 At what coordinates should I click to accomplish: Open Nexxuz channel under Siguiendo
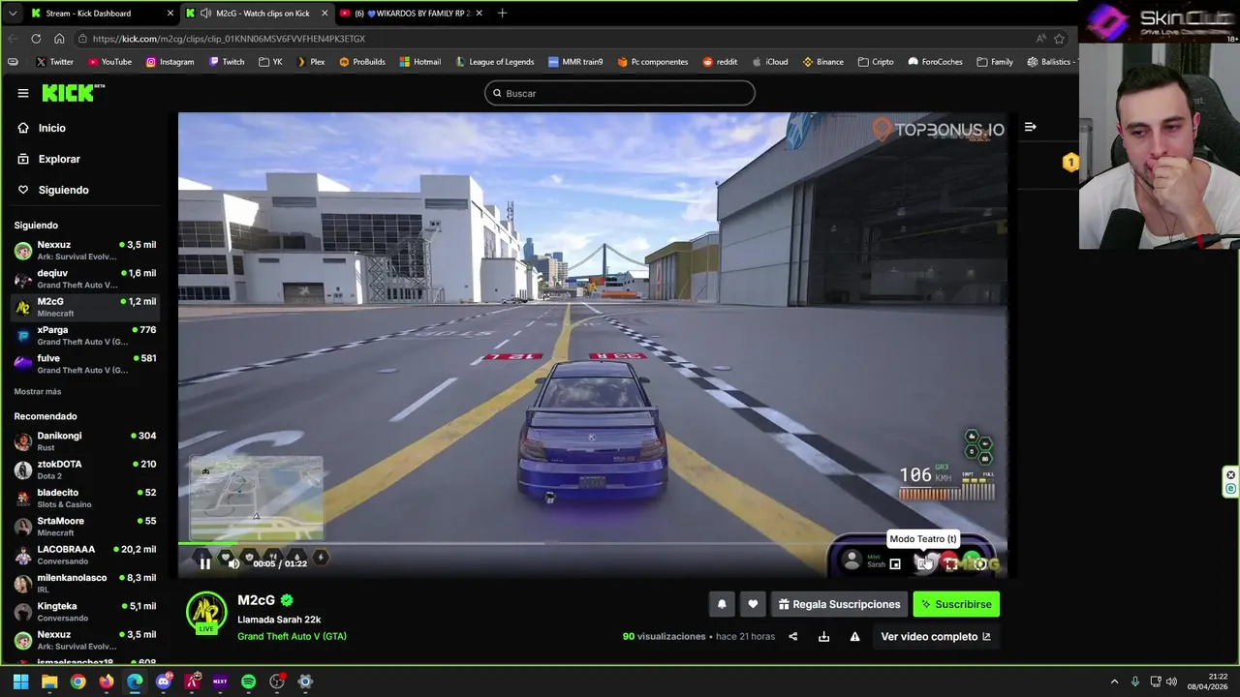pyautogui.click(x=84, y=250)
